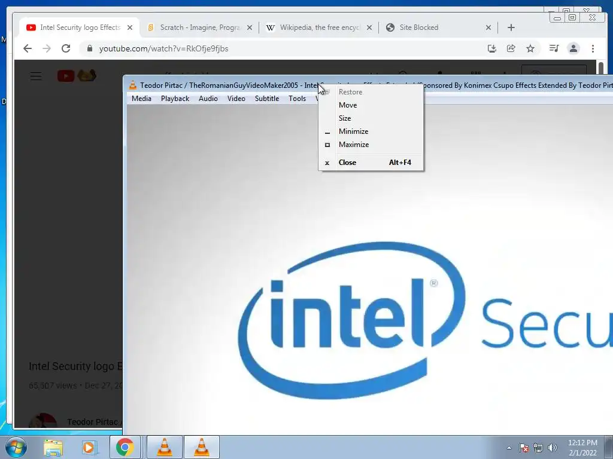
Task: Close the Scratch tab
Action: [250, 27]
